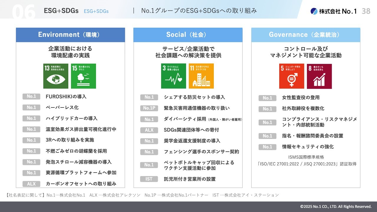Click the SDG 15 life on land icon
Screen dimensions: 377x212
pyautogui.click(x=83, y=76)
